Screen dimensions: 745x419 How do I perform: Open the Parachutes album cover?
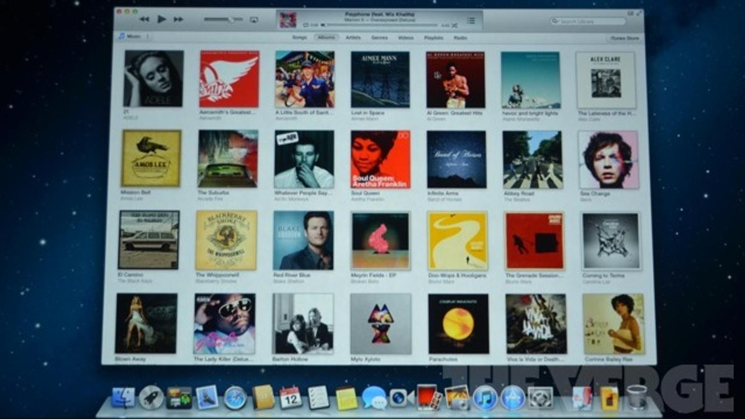(458, 324)
